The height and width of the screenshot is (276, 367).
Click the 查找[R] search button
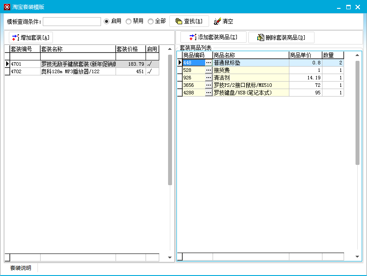pyautogui.click(x=189, y=21)
